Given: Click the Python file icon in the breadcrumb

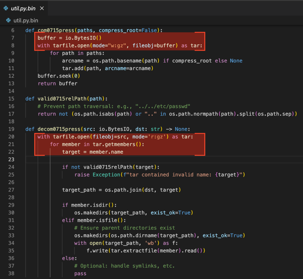Looking at the screenshot, I should coord(9,20).
